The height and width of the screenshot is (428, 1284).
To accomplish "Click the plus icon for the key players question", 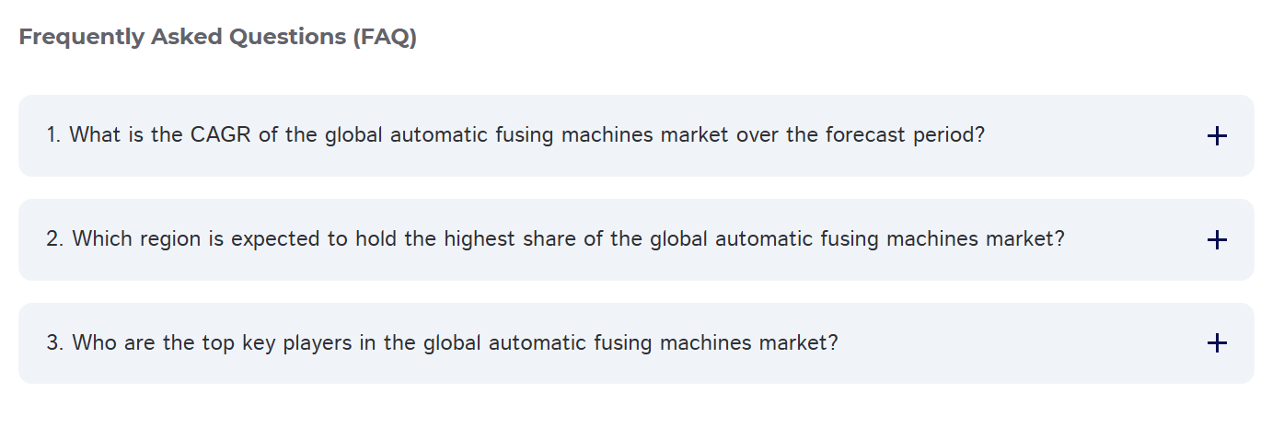I will coord(1216,343).
